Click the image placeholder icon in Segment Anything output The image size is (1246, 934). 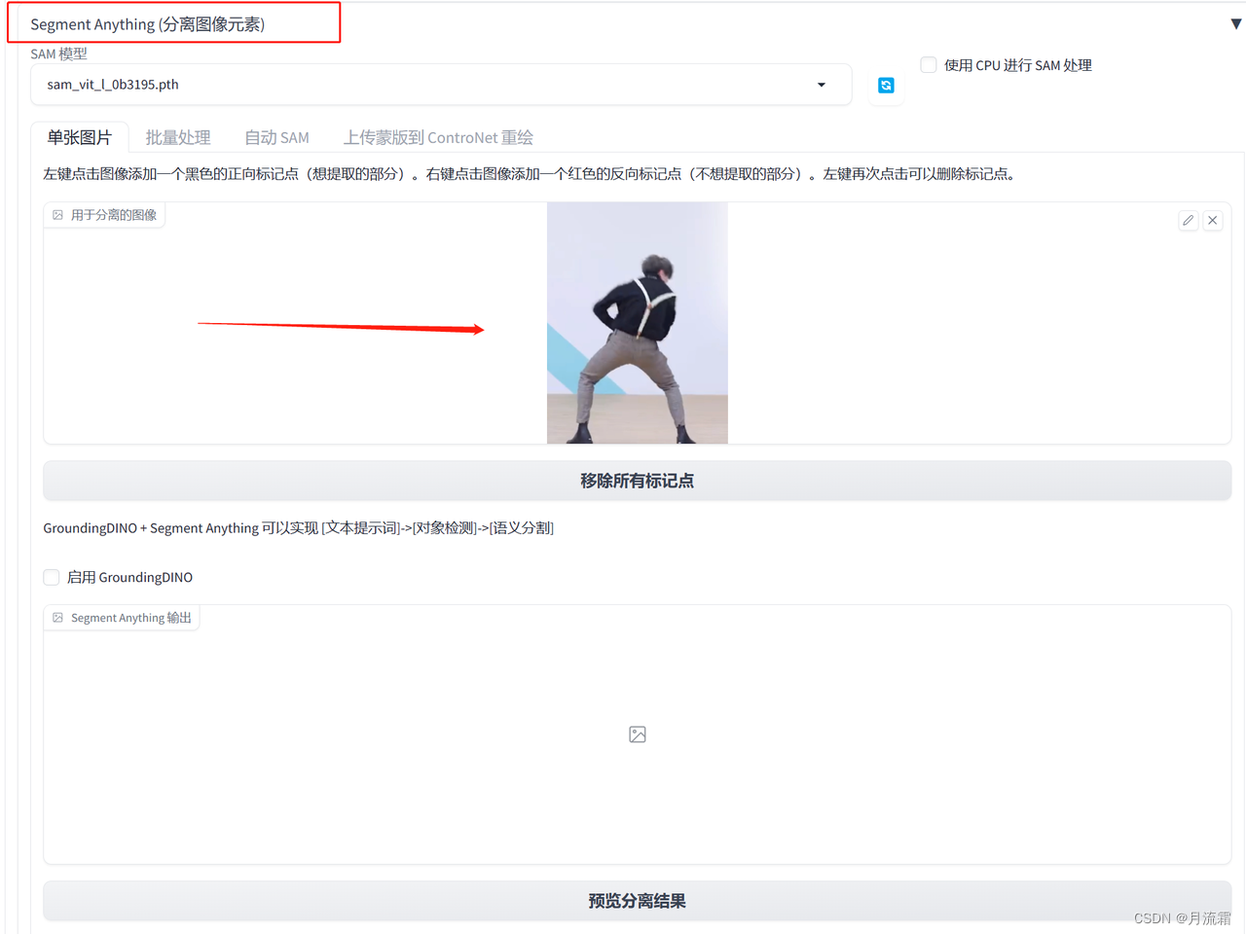pyautogui.click(x=638, y=735)
